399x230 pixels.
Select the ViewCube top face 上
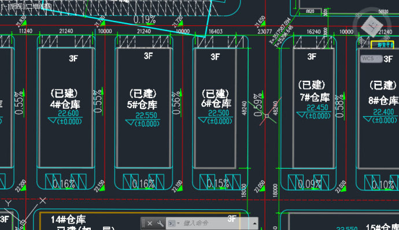(372, 26)
